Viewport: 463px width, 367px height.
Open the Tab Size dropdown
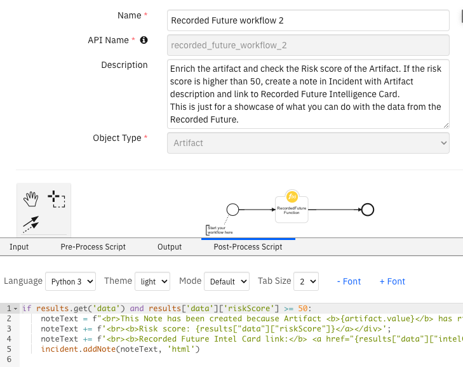coord(307,281)
